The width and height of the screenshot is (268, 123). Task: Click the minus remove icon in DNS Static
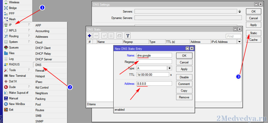pos(96,36)
